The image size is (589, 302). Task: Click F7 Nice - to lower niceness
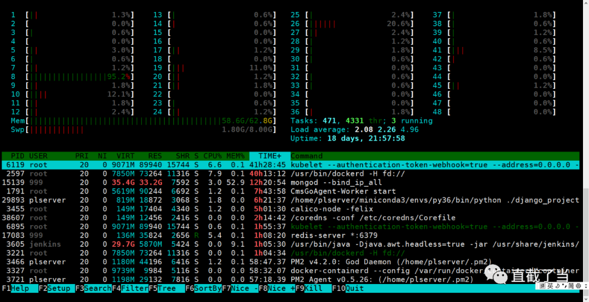point(240,288)
